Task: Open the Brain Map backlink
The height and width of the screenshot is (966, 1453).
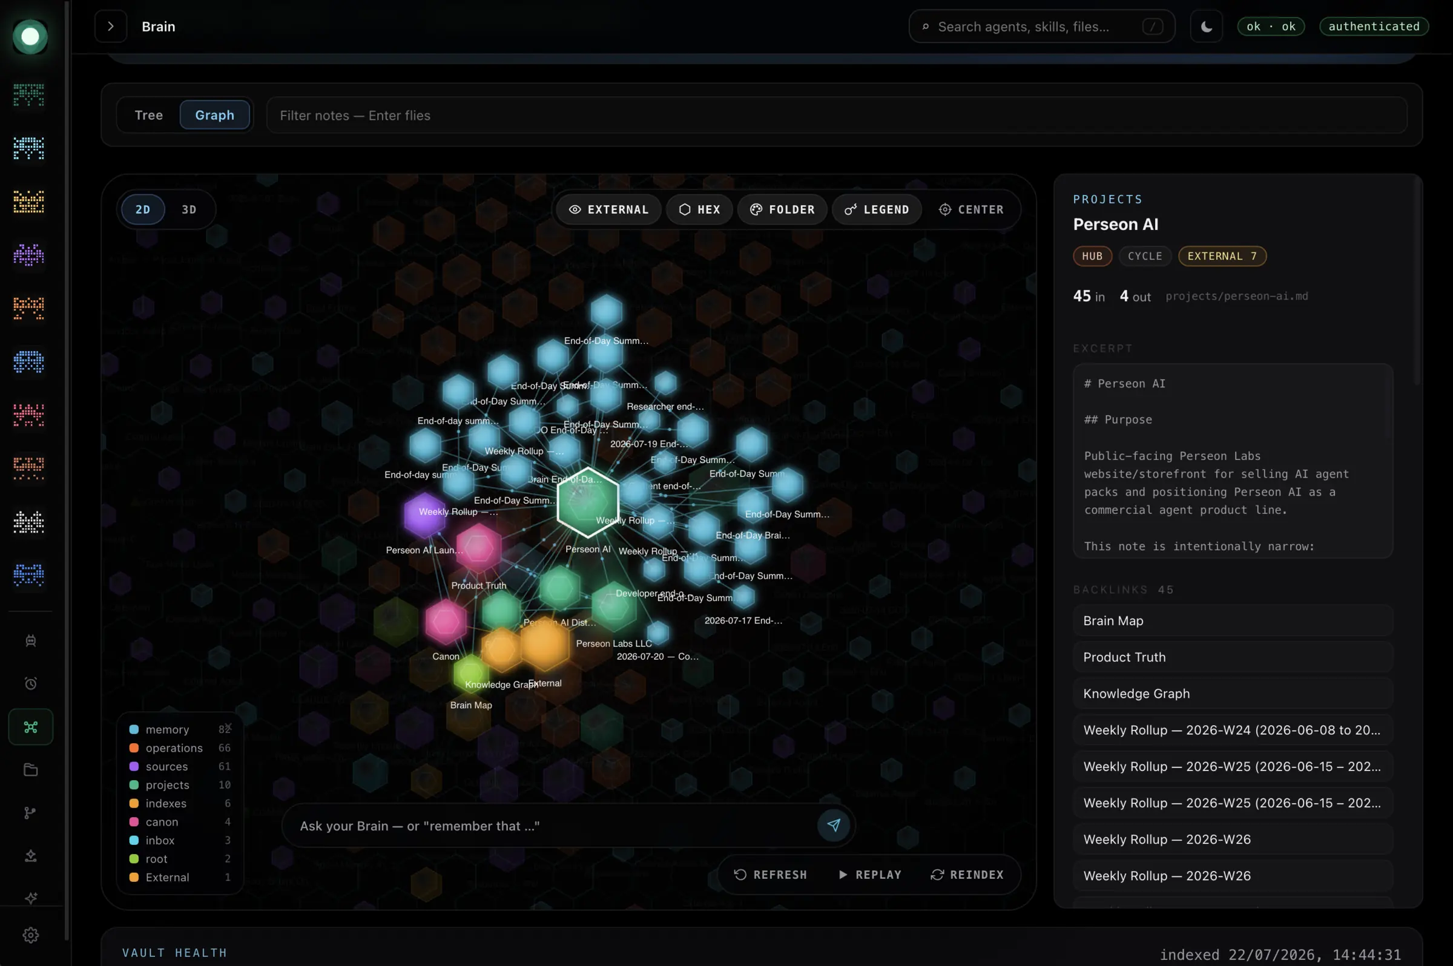Action: pos(1233,620)
